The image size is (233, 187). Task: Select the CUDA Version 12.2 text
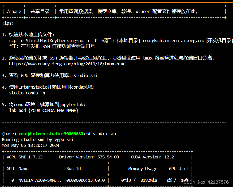point(152,157)
